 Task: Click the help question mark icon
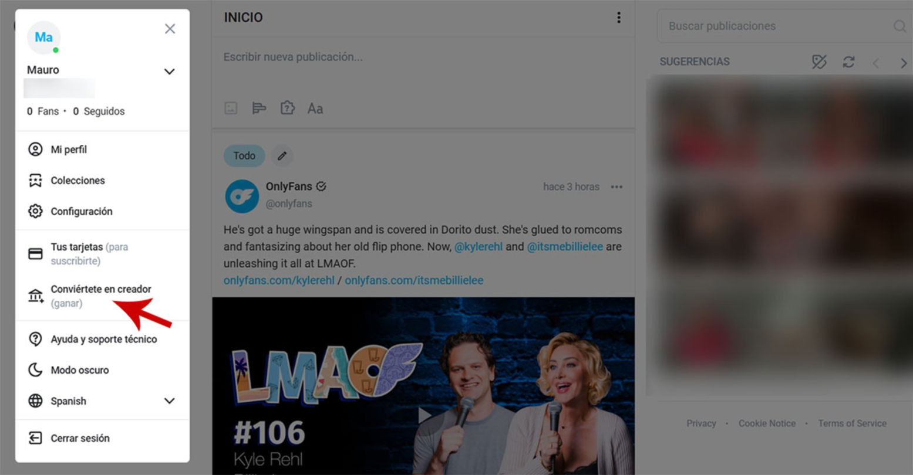(35, 339)
